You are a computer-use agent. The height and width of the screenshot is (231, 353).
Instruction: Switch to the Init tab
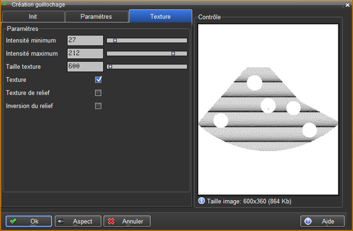click(33, 17)
